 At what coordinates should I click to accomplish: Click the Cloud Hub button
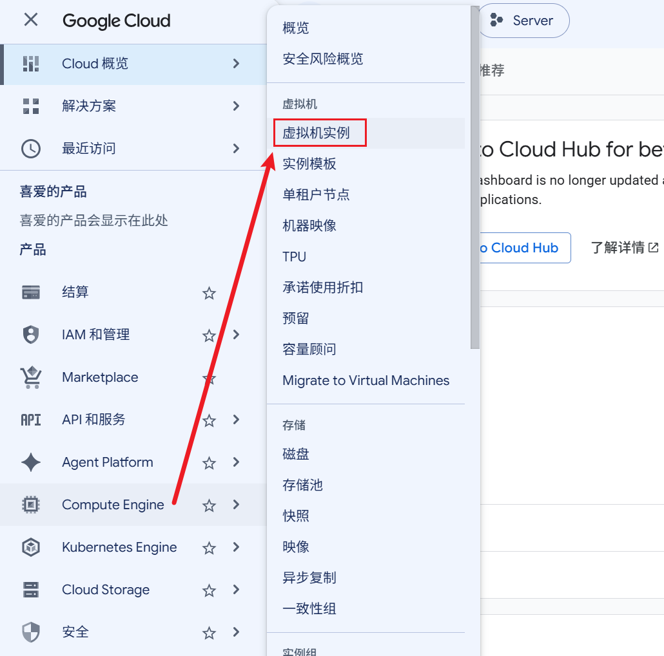pyautogui.click(x=525, y=248)
